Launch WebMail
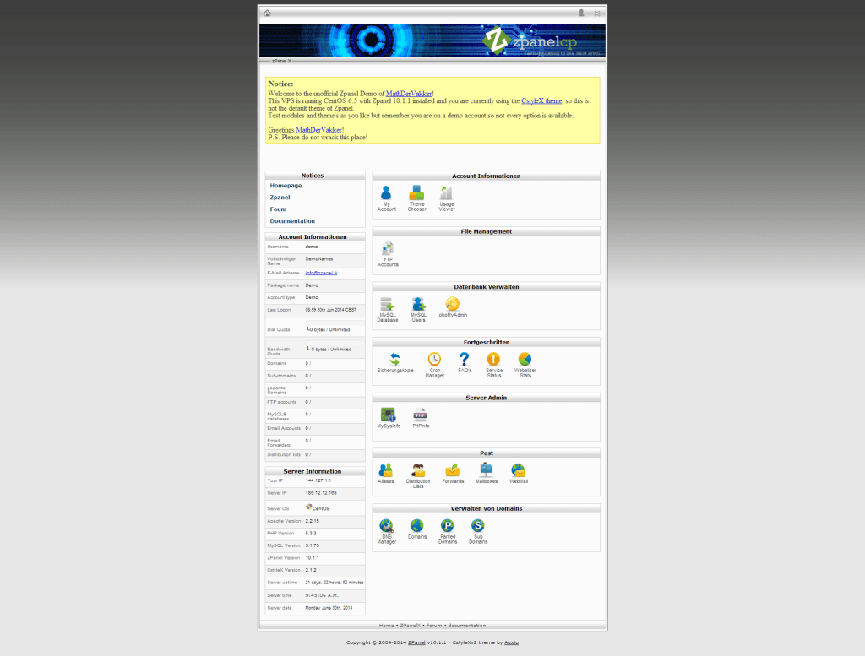The width and height of the screenshot is (865, 656). [518, 474]
